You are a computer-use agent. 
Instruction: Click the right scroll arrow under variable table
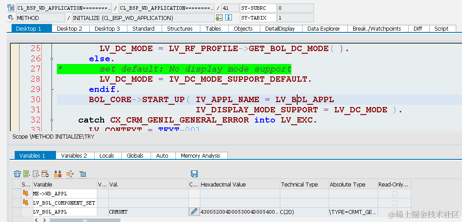(x=44, y=220)
